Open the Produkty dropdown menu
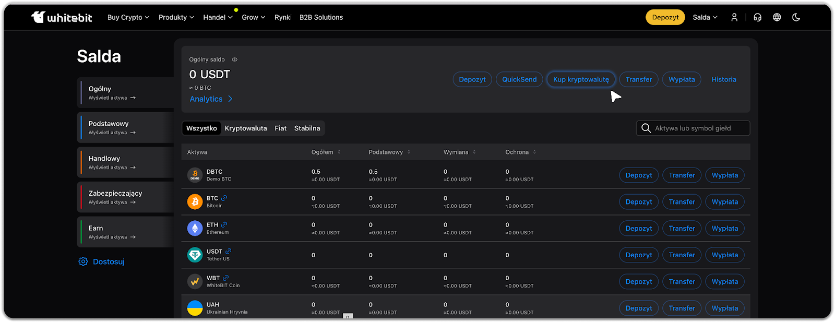 [176, 17]
